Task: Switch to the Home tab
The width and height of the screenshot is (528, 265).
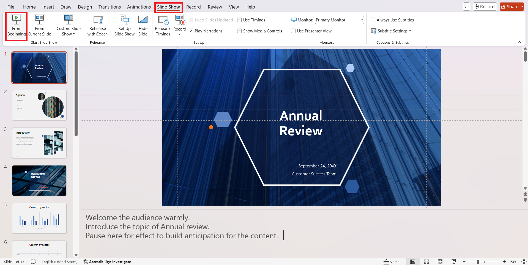Action: pos(29,7)
